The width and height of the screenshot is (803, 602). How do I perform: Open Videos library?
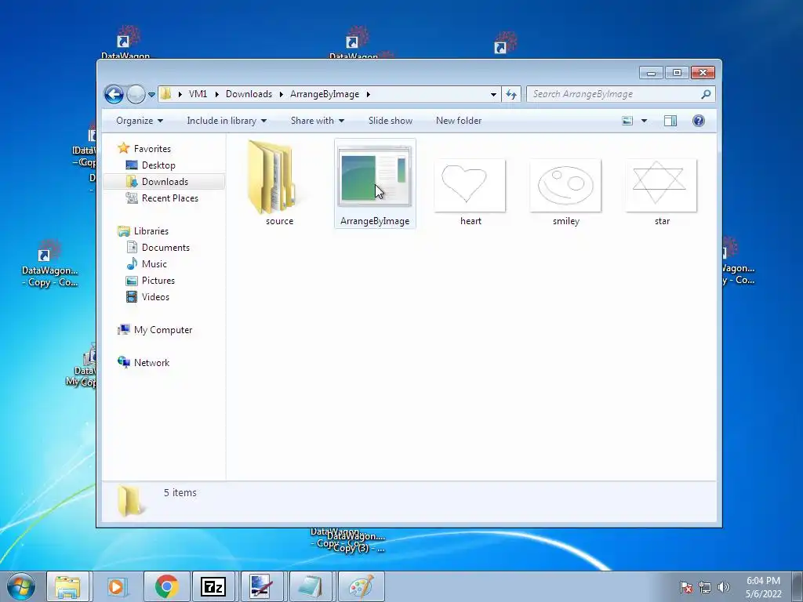pyautogui.click(x=155, y=297)
